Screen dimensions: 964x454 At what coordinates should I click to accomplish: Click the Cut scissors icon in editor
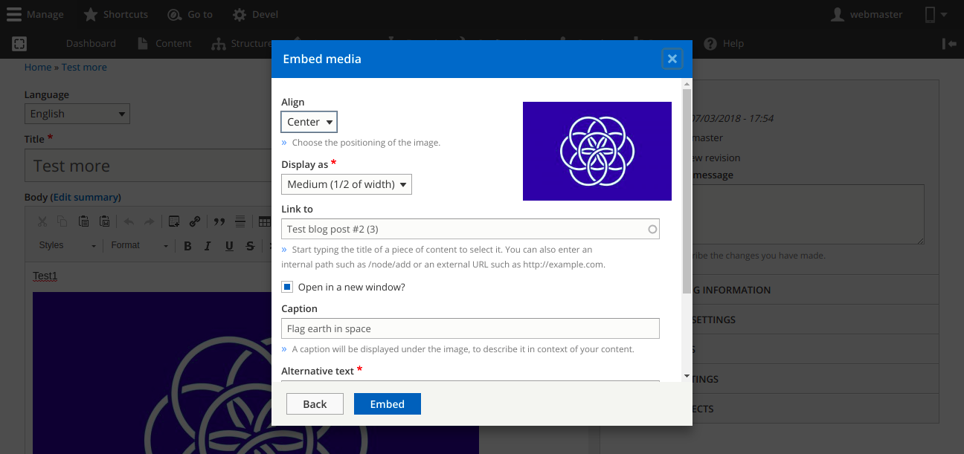pos(42,221)
